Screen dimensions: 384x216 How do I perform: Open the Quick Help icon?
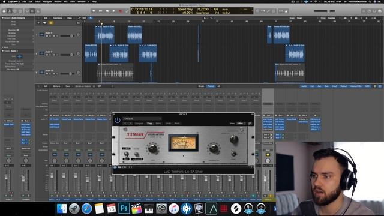click(14, 11)
